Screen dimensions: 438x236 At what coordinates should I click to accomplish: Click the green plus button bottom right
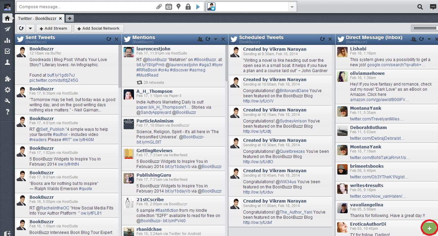430,228
